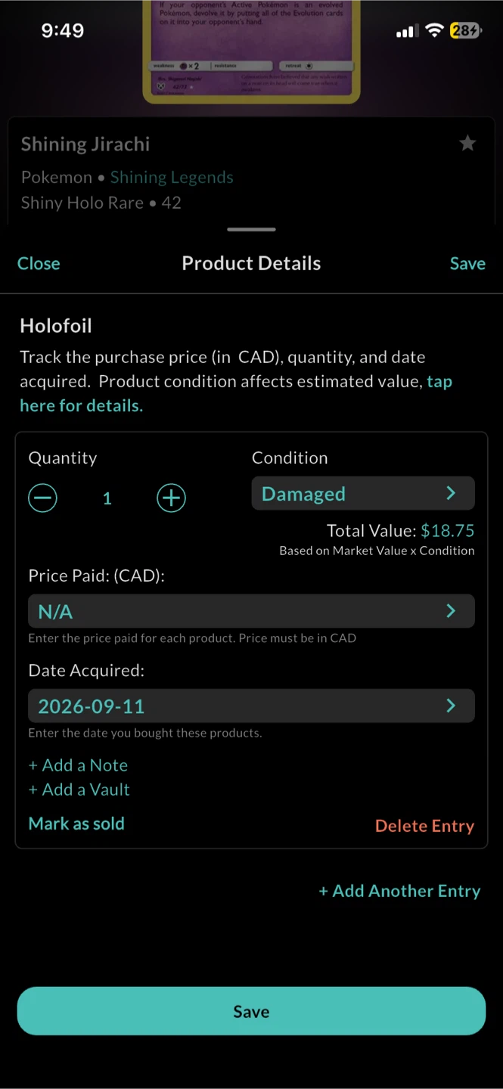This screenshot has height=1089, width=503.
Task: Mark this entry as sold
Action: click(x=76, y=824)
